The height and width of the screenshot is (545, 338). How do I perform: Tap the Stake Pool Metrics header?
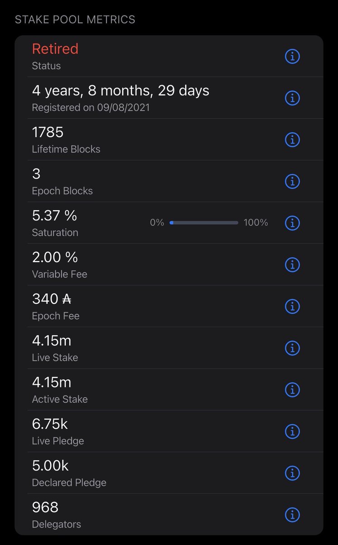[x=75, y=20]
